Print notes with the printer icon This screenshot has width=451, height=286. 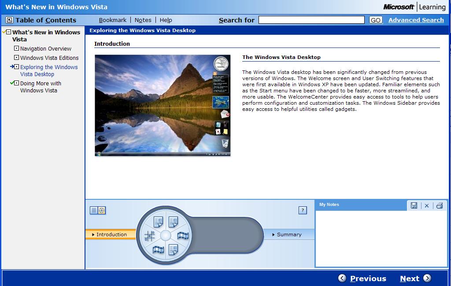(440, 205)
